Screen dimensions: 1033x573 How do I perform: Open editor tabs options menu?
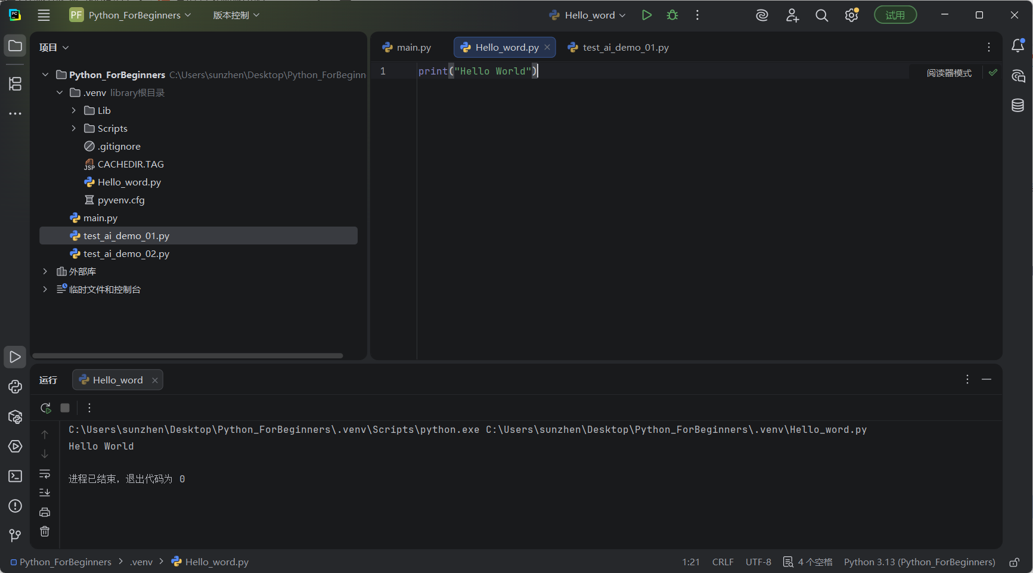(989, 47)
